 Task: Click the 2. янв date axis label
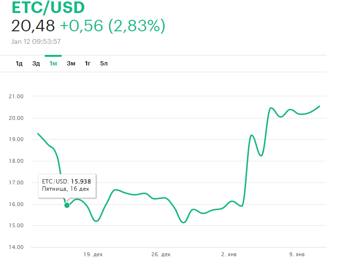pyautogui.click(x=229, y=254)
